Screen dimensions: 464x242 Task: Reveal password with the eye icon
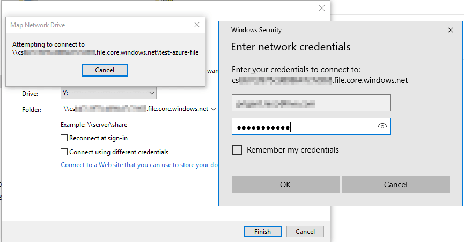(382, 126)
